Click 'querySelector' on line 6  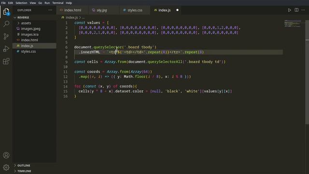[108, 47]
